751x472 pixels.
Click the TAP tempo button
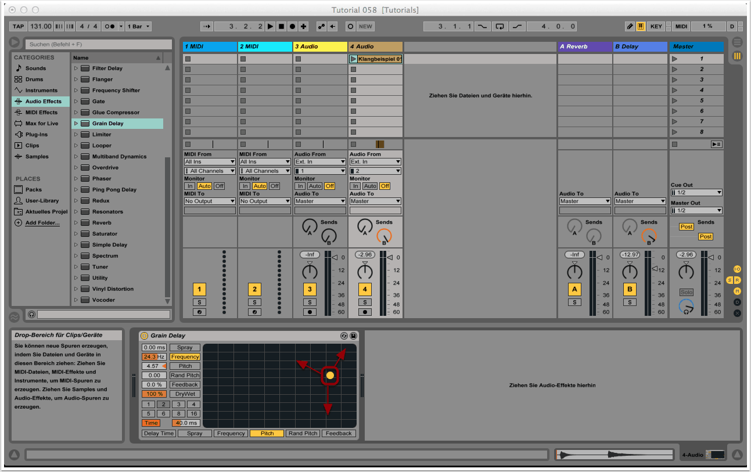coord(19,27)
